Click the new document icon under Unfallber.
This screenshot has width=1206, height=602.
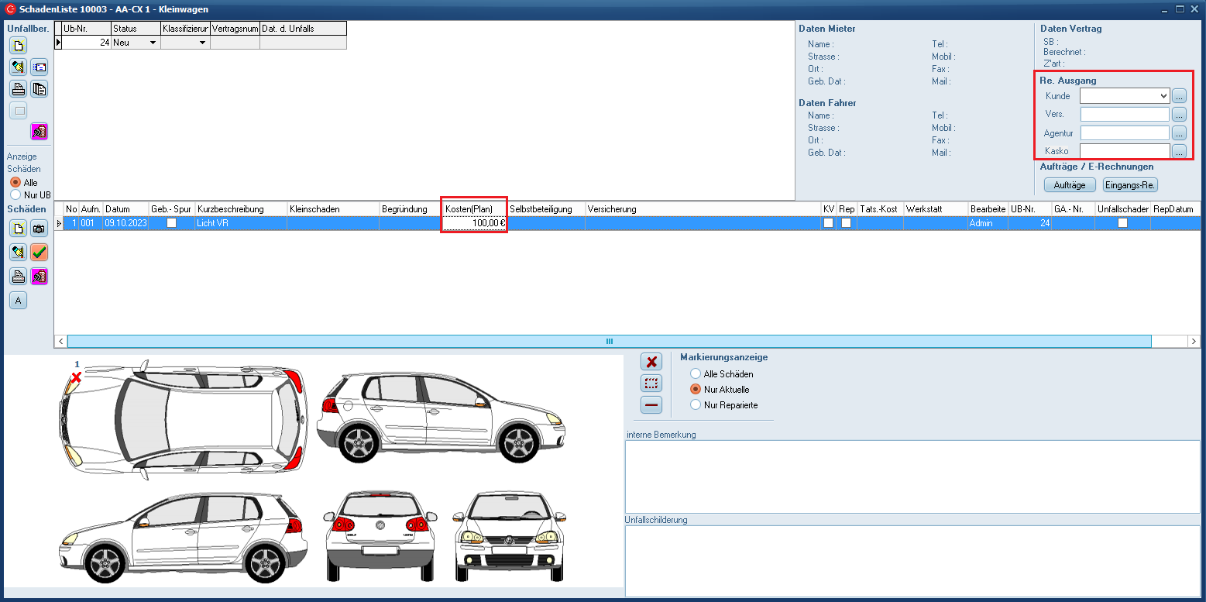[18, 45]
